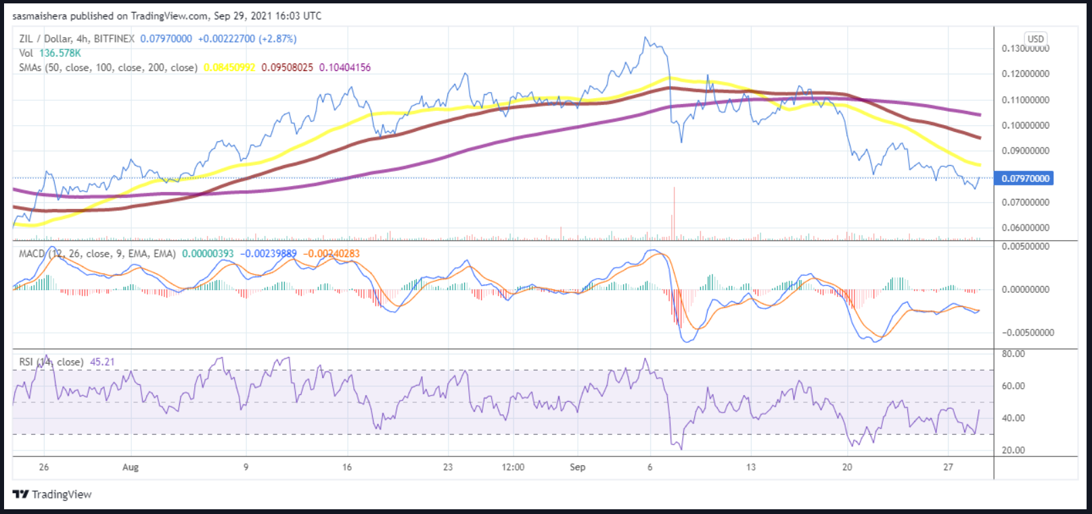Click the 20.00 RSI axis label
1092x514 pixels.
tap(1013, 450)
